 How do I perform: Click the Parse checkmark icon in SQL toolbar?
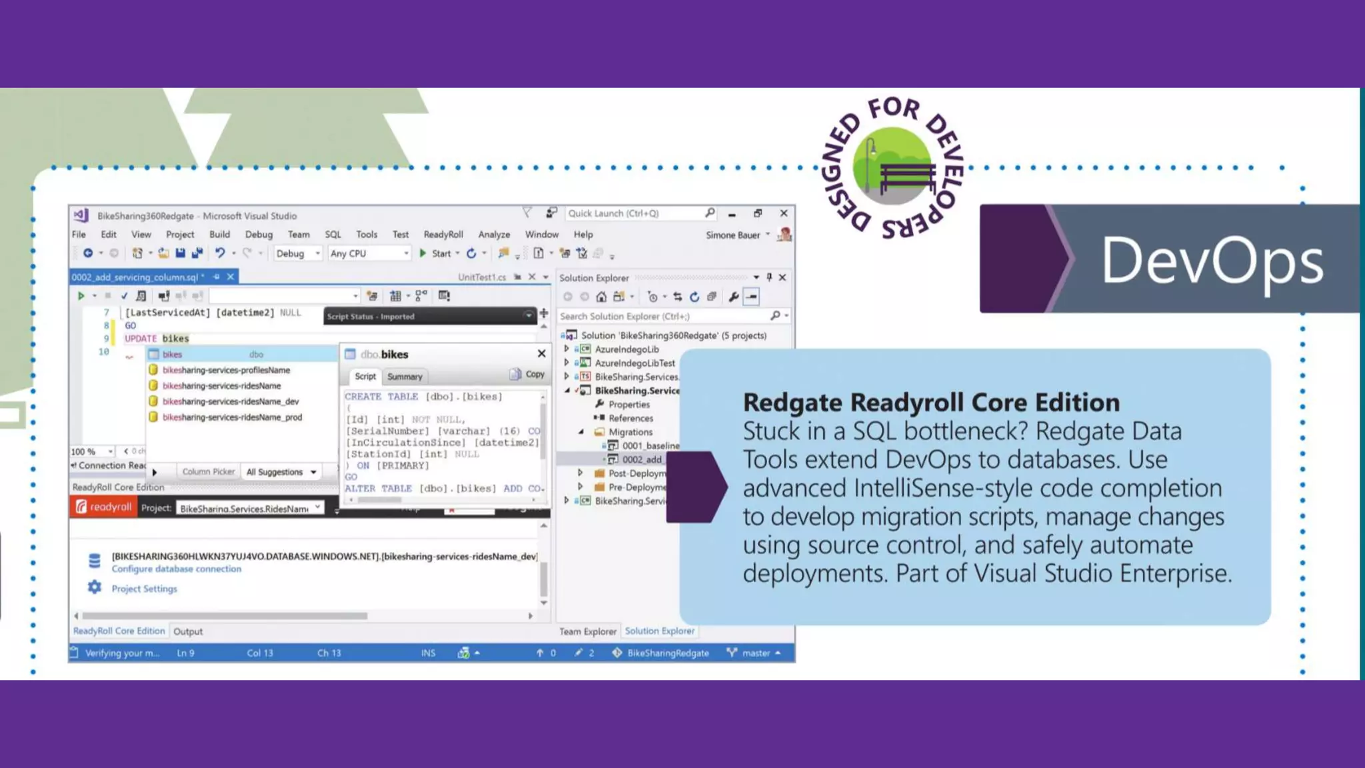click(124, 296)
